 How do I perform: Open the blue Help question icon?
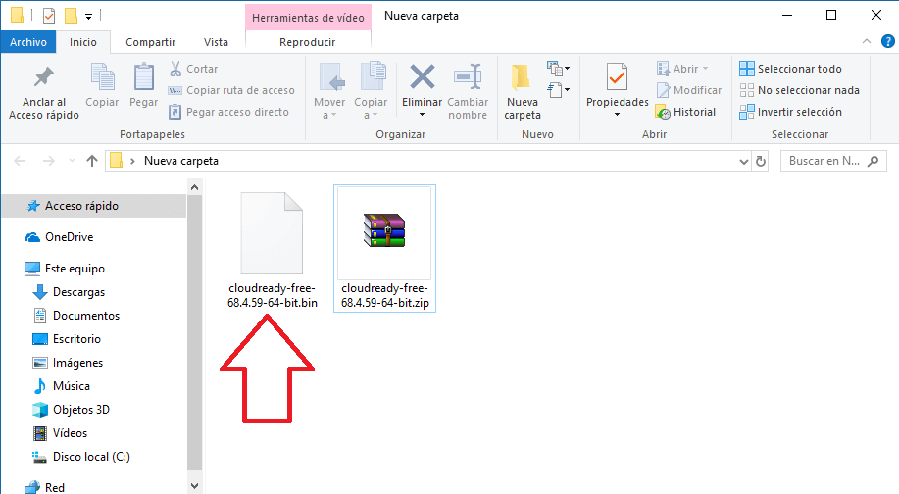click(x=887, y=41)
